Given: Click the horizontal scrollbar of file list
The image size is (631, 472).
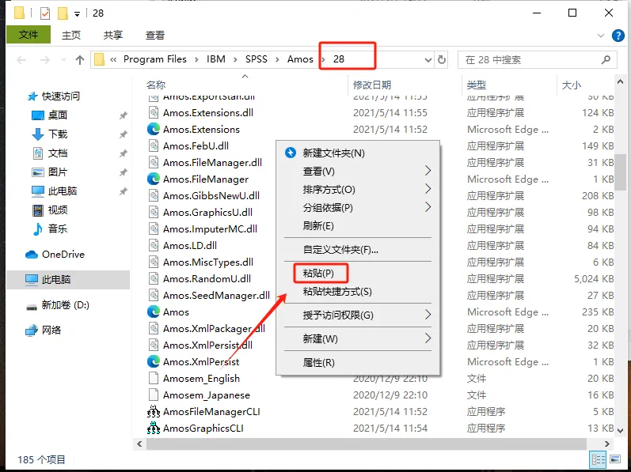Looking at the screenshot, I should [367, 444].
